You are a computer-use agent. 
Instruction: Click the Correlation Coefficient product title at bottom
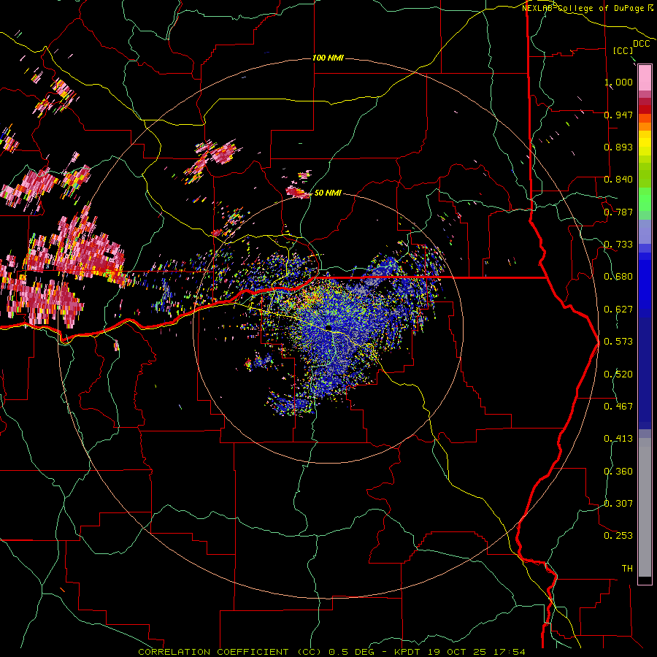[x=331, y=652]
